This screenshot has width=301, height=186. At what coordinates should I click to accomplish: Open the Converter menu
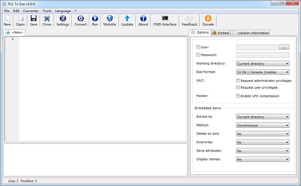point(31,11)
